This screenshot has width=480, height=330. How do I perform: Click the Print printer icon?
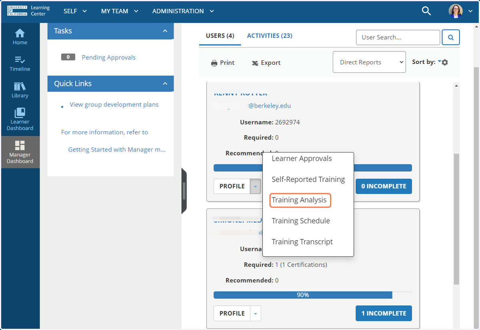[214, 63]
